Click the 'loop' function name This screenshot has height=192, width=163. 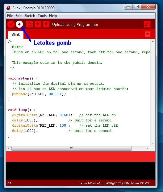(23, 110)
